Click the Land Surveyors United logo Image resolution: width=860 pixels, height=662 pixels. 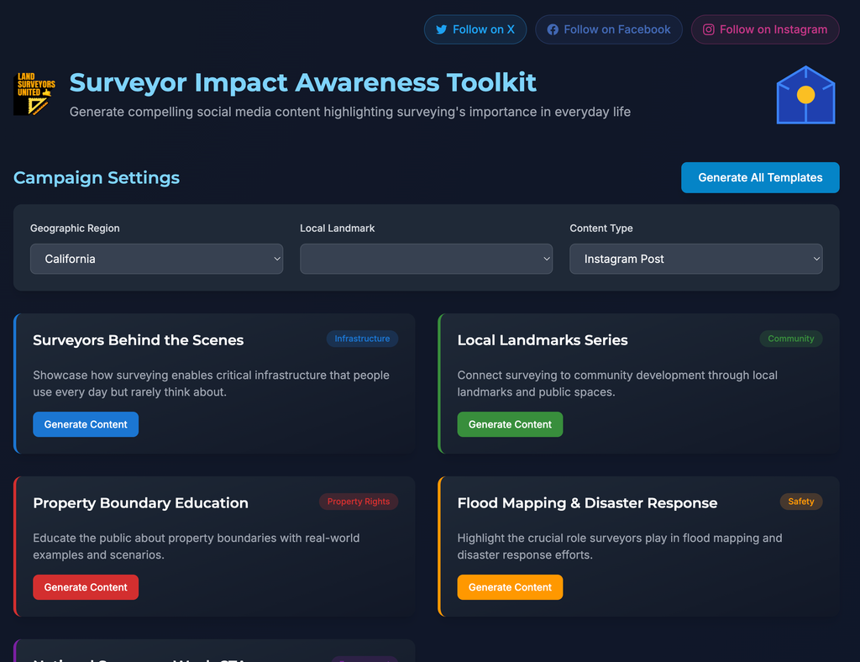[35, 94]
